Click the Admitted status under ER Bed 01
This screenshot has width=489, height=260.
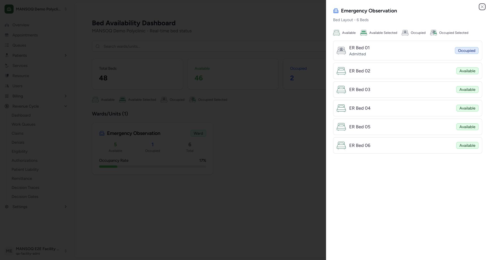click(x=357, y=54)
